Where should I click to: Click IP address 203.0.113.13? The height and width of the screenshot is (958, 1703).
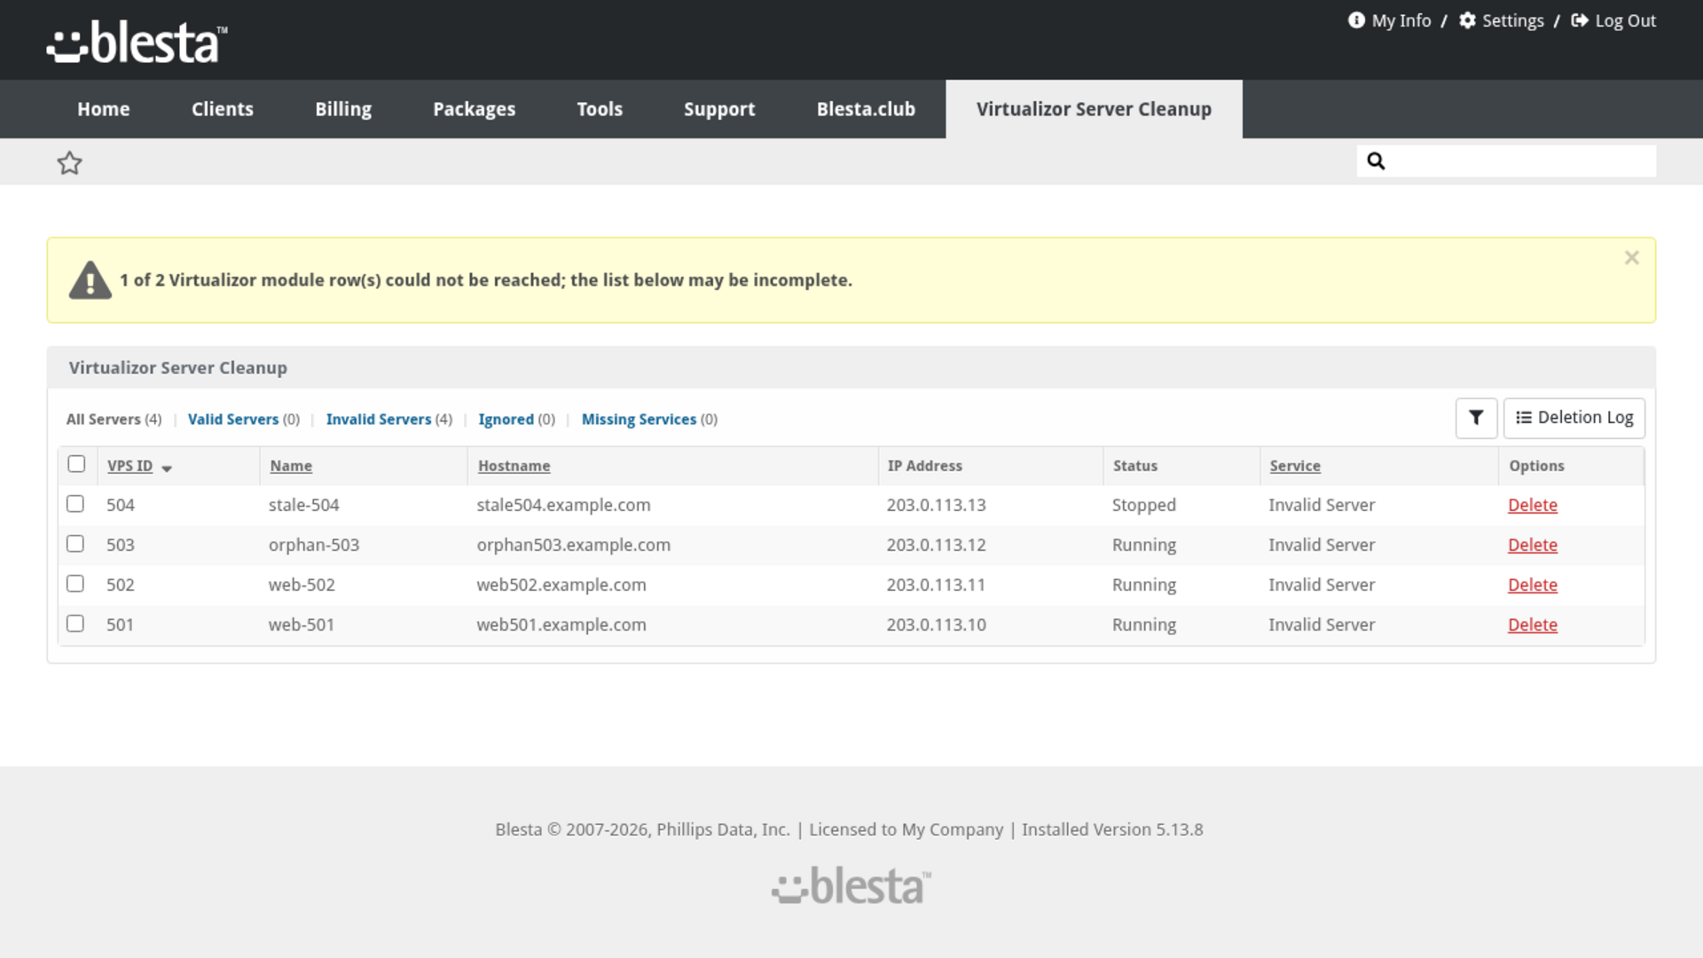pyautogui.click(x=936, y=505)
